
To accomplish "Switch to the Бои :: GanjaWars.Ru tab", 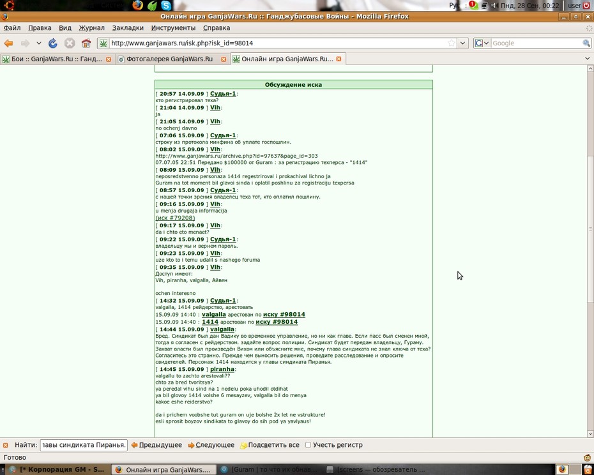I will point(57,59).
